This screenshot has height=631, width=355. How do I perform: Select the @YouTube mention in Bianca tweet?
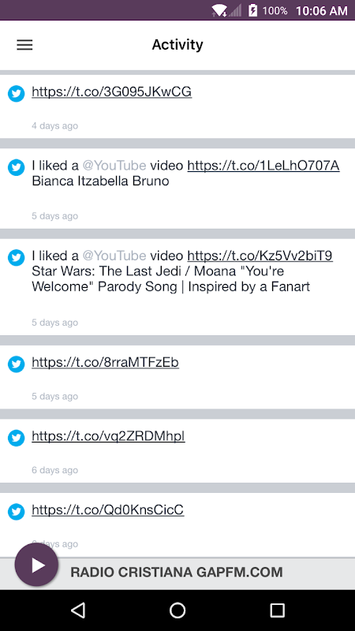click(x=114, y=166)
